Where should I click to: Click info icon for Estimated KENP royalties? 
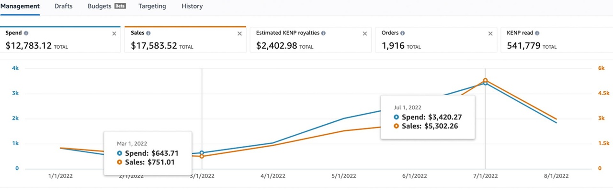coord(324,33)
